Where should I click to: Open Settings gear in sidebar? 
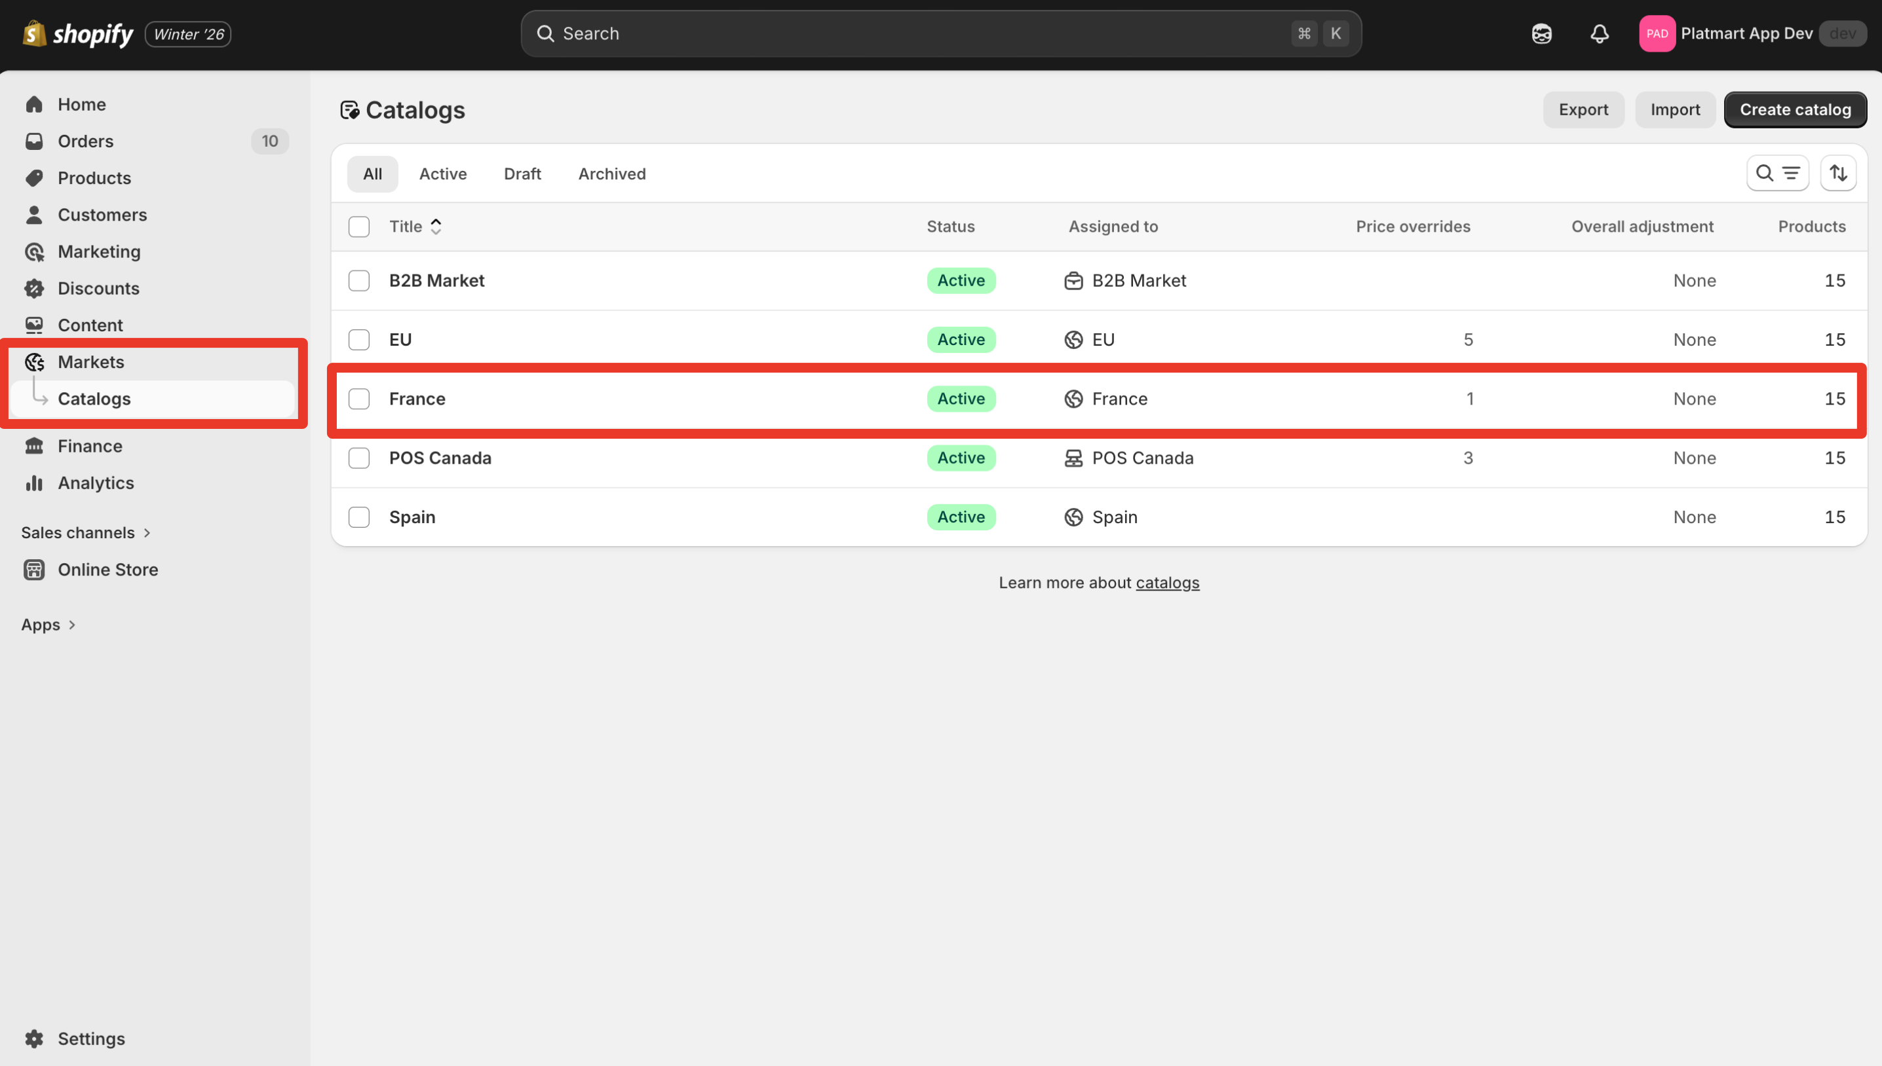[35, 1038]
